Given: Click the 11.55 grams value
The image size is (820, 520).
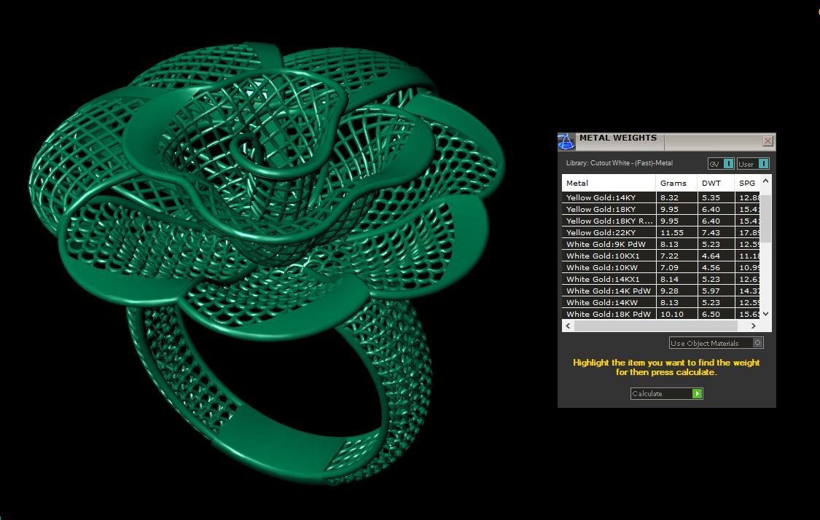Looking at the screenshot, I should tap(672, 232).
